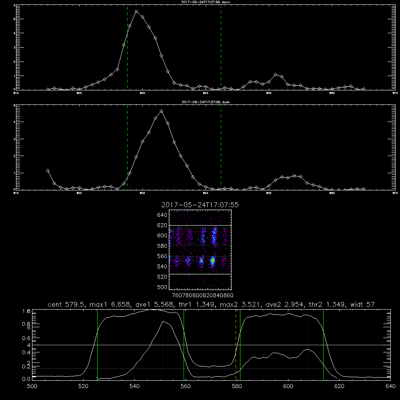Click the 560 label on the bottom plot x-axis

(186, 386)
